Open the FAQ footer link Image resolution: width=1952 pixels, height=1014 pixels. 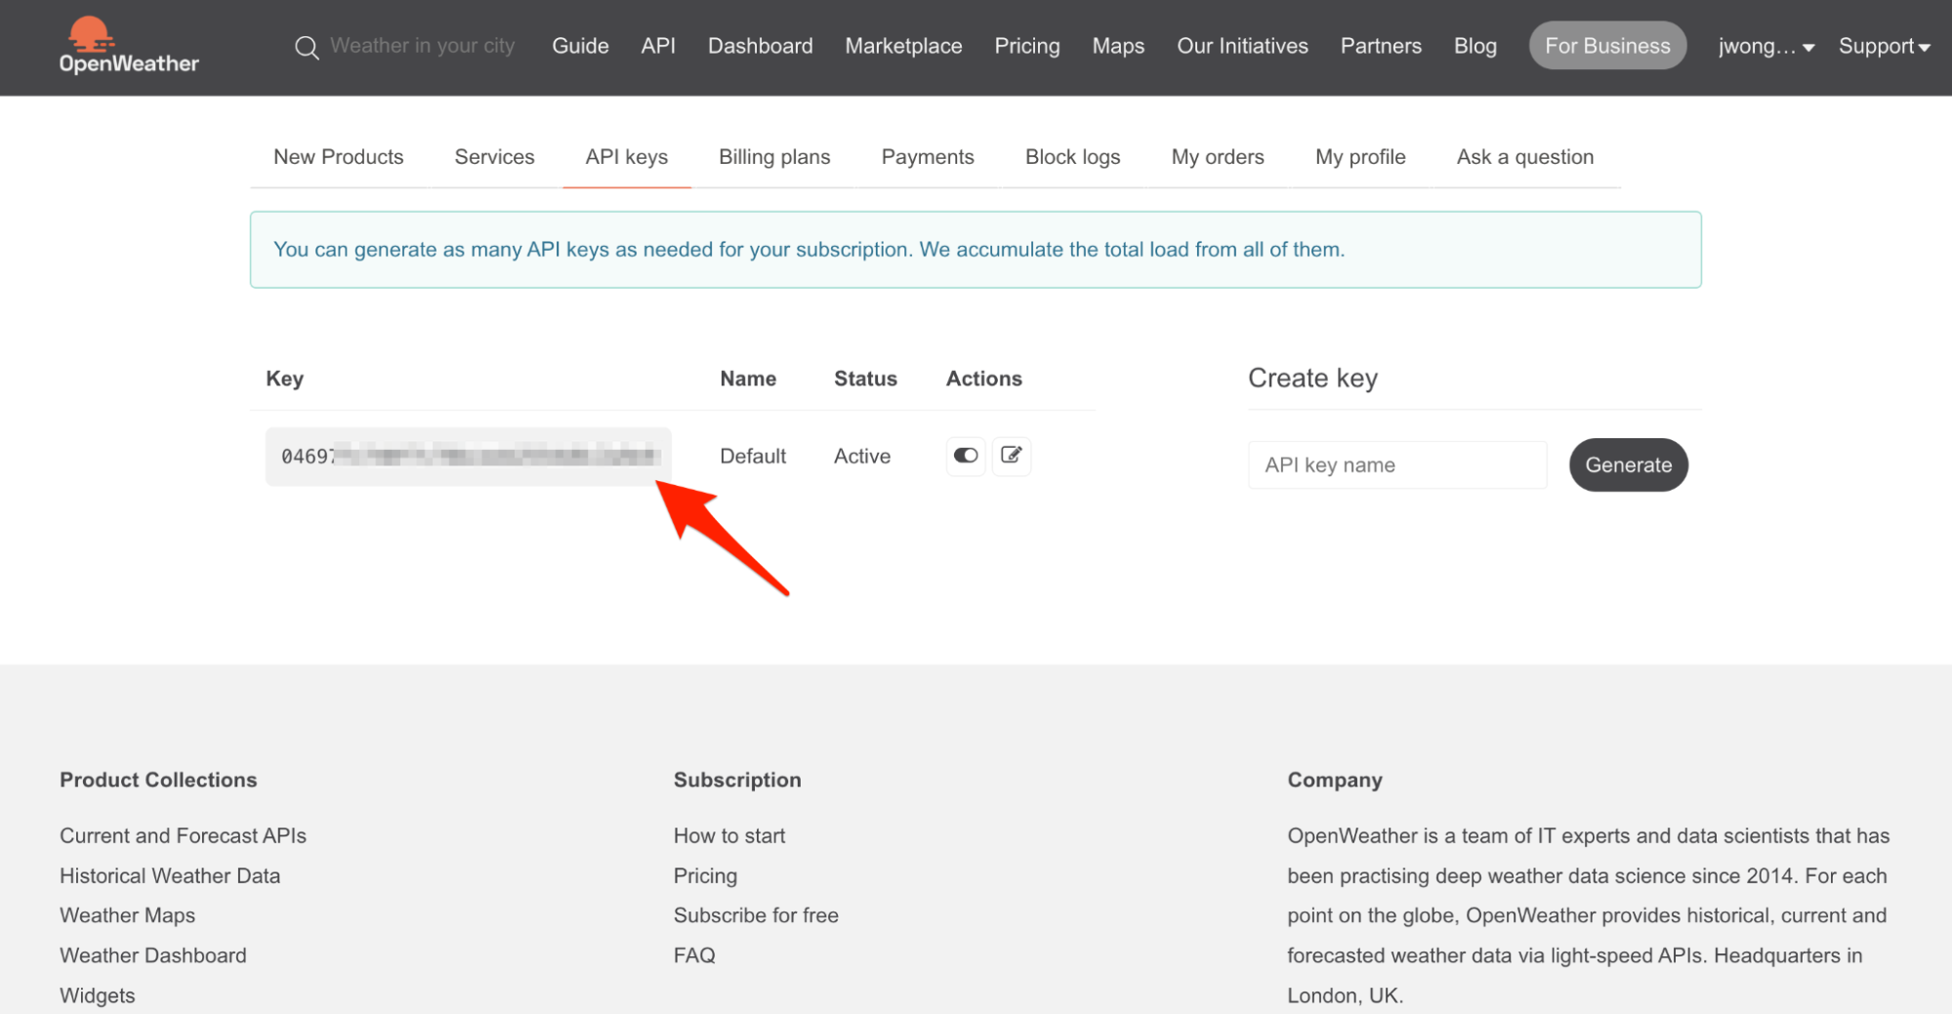click(x=693, y=955)
